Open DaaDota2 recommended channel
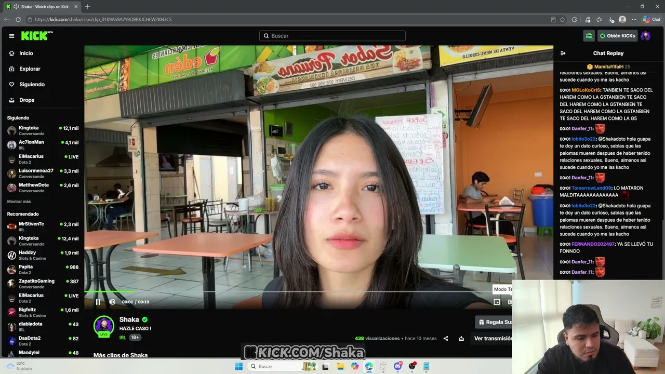Viewport: 665px width, 374px height. (x=43, y=341)
